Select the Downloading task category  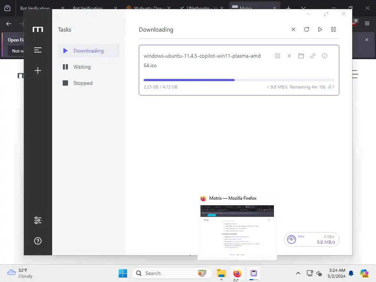[88, 51]
